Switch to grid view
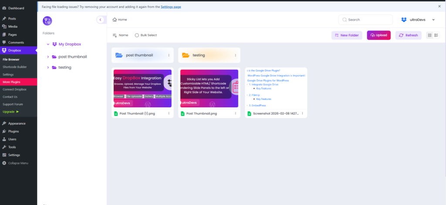The height and width of the screenshot is (205, 446). (x=429, y=36)
